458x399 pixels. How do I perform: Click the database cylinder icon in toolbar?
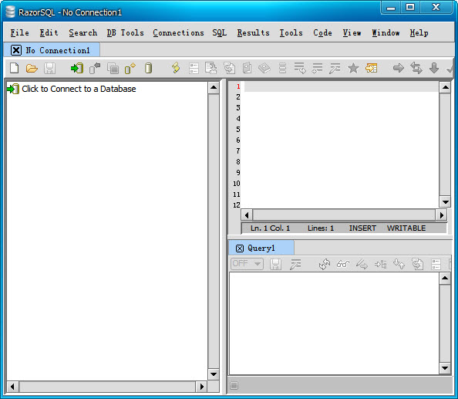[148, 68]
